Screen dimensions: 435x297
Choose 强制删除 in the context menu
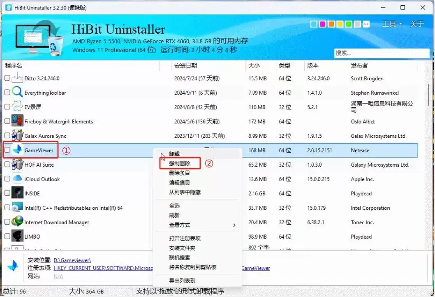(180, 163)
